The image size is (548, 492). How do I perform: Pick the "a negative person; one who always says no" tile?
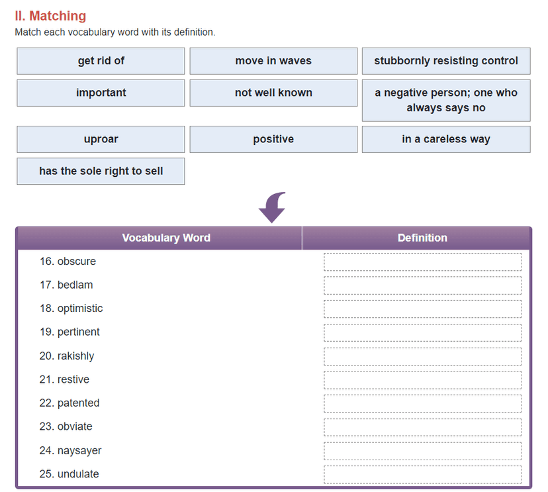[446, 100]
